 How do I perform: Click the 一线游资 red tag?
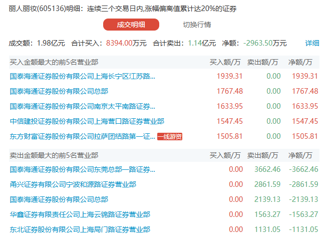(x=170, y=137)
